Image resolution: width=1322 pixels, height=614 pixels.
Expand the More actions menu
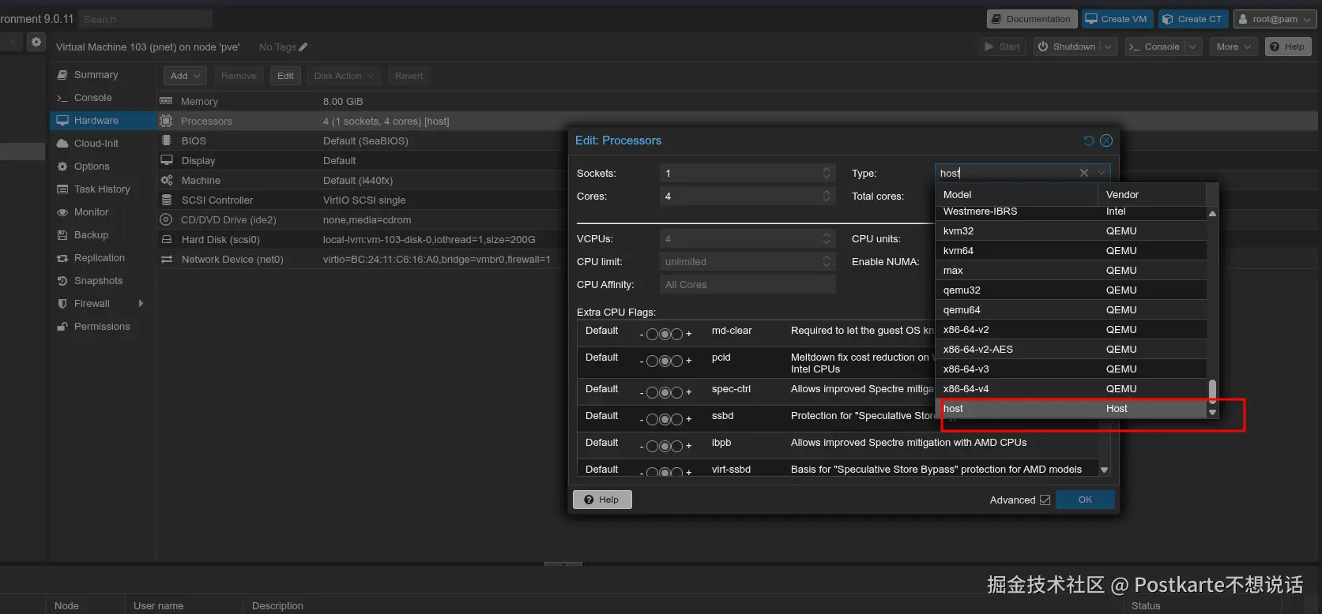click(1233, 47)
